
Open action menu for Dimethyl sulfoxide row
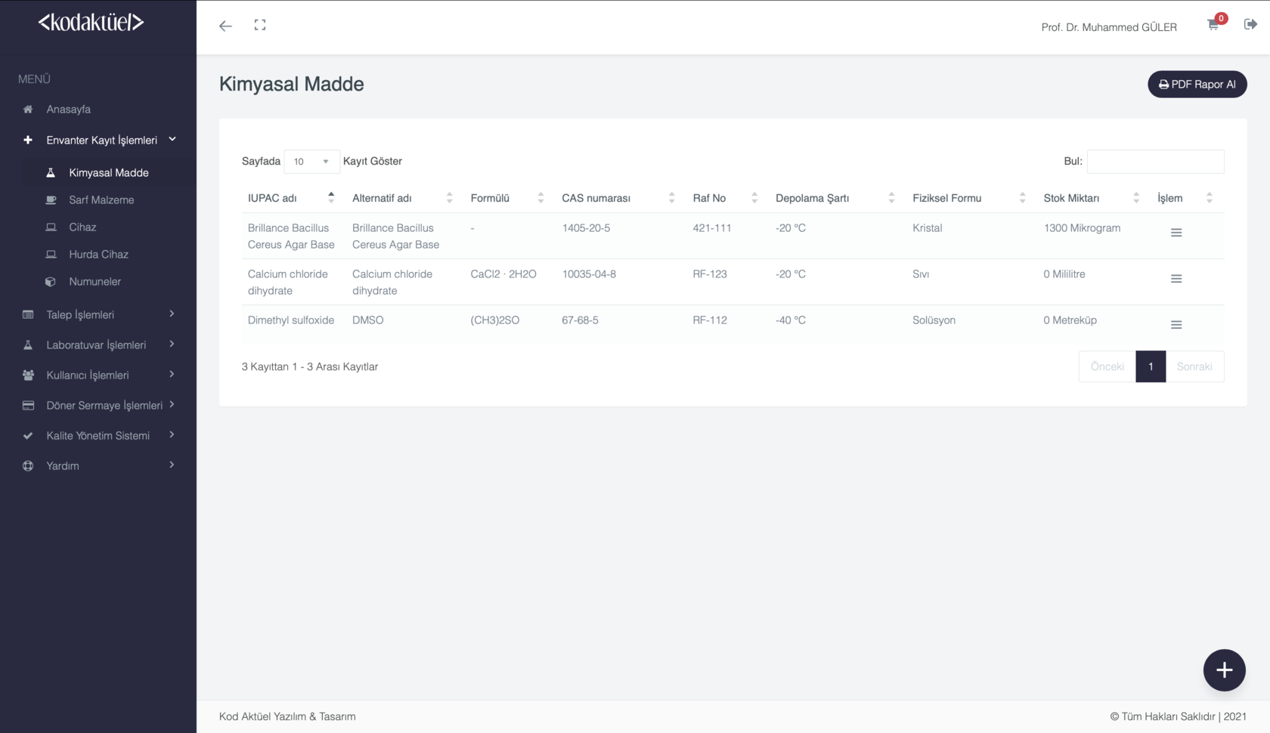click(1176, 325)
